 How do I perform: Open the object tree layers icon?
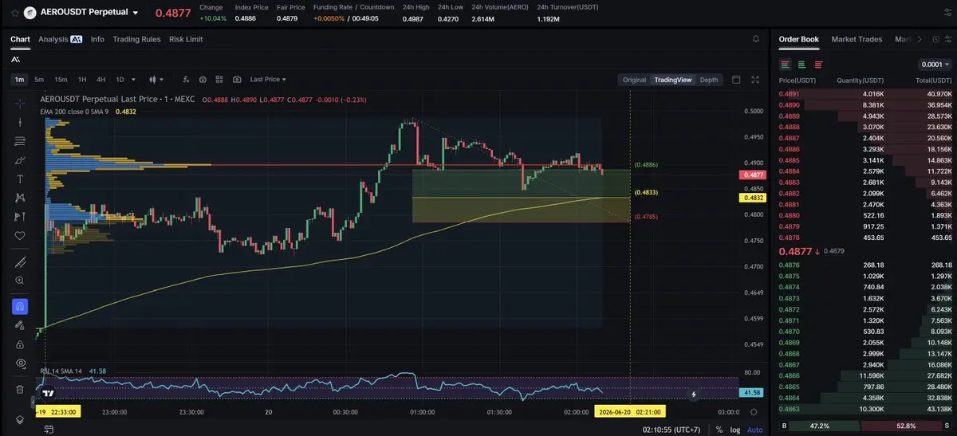(20, 419)
